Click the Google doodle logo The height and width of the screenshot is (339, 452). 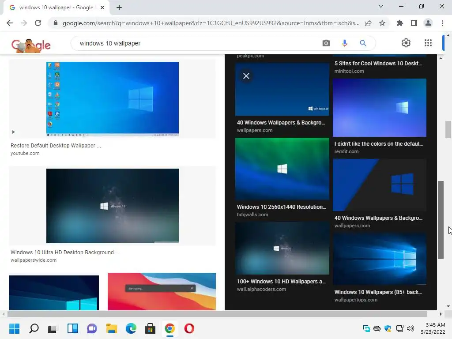31,45
